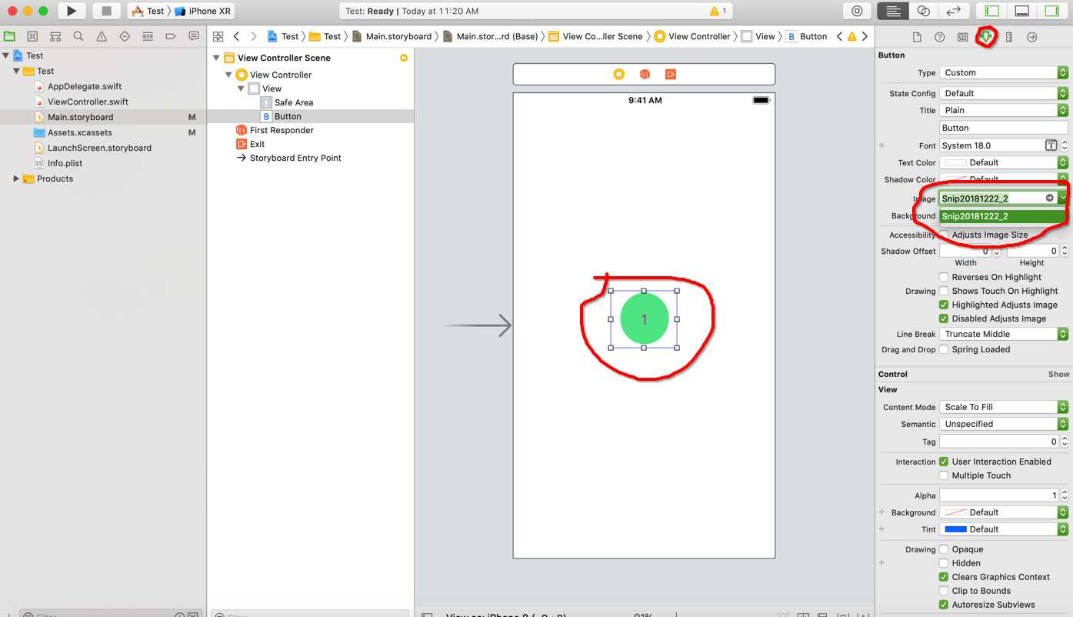Click the button Title text field
The width and height of the screenshot is (1073, 617).
(x=1004, y=128)
